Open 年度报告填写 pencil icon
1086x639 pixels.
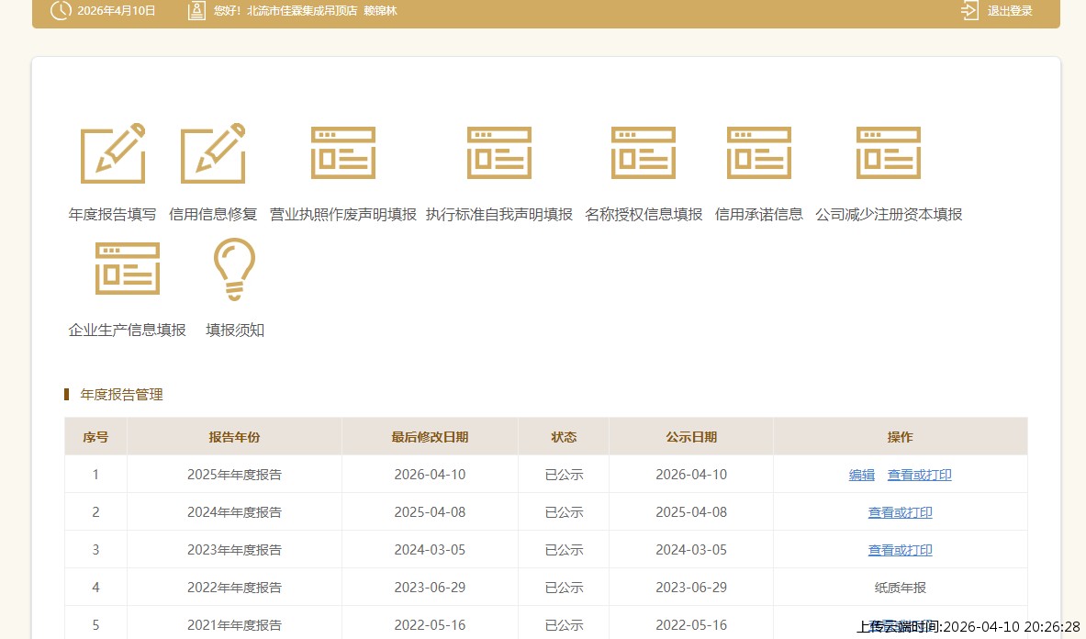coord(113,152)
